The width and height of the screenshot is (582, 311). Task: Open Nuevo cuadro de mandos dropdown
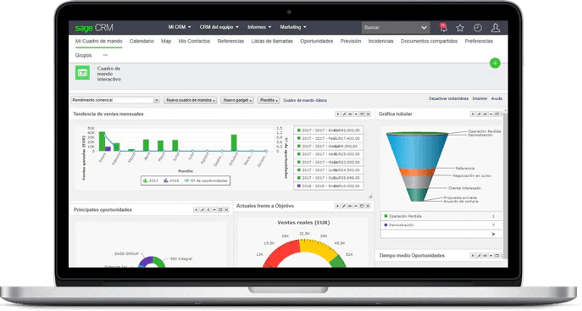point(191,100)
